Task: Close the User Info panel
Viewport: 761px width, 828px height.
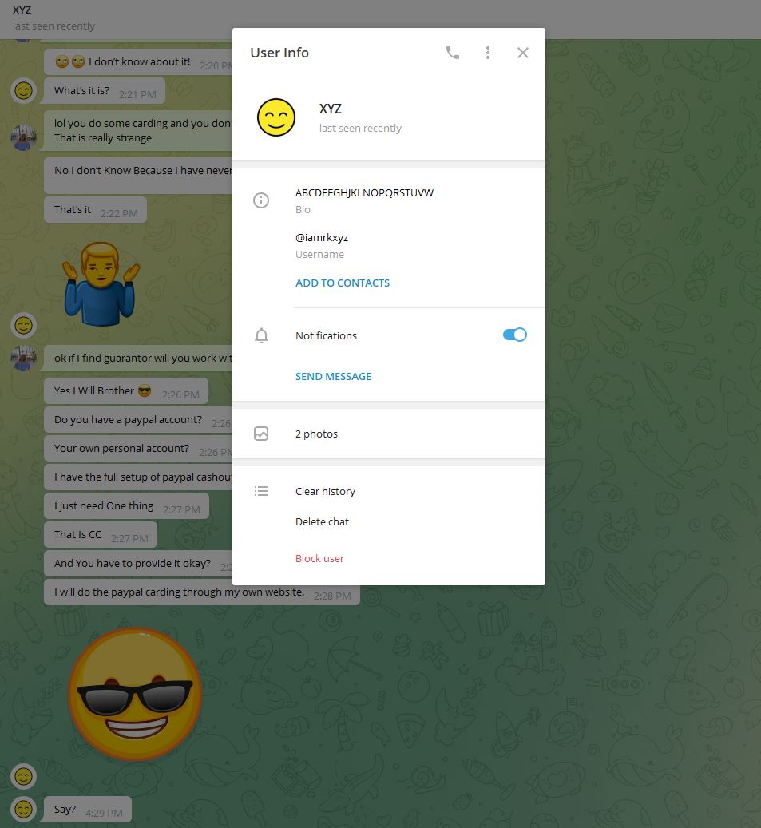Action: click(523, 53)
